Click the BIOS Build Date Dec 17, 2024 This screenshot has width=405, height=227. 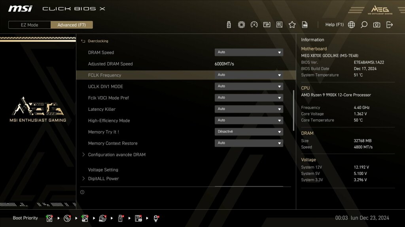click(365, 69)
